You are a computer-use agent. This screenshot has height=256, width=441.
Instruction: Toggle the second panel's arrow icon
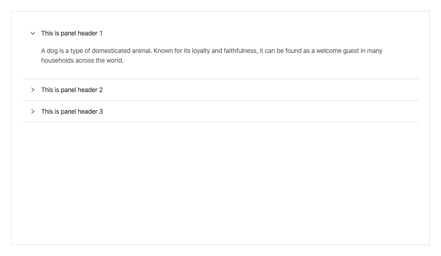[33, 90]
